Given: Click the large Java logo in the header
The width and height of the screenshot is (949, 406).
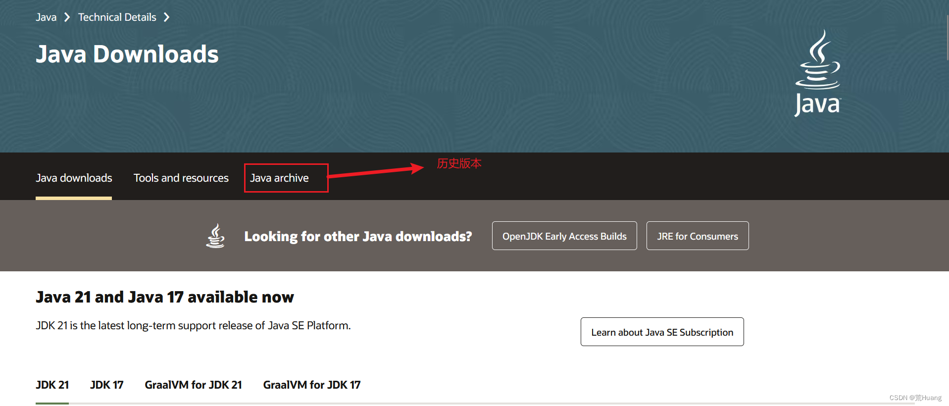Looking at the screenshot, I should click(x=818, y=73).
